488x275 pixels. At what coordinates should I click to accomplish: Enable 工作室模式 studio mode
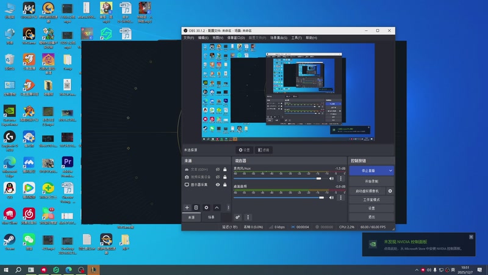click(371, 200)
